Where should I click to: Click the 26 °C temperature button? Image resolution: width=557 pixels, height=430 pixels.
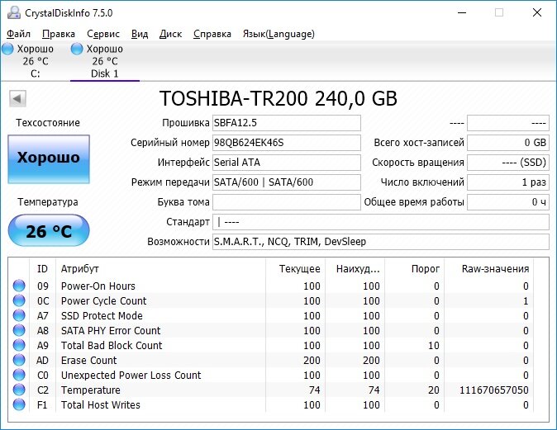click(x=49, y=230)
